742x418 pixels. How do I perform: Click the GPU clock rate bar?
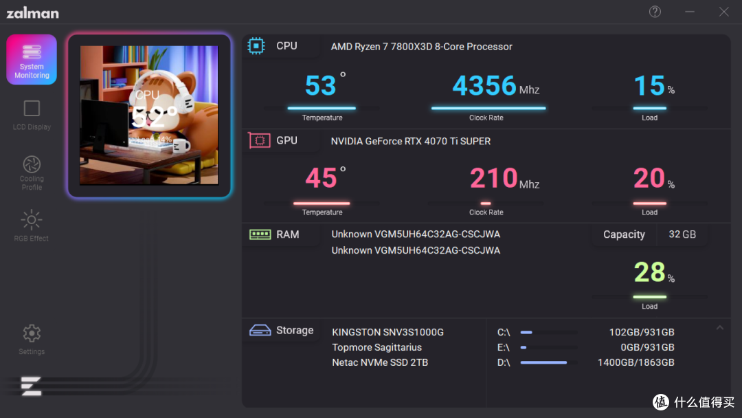click(x=486, y=203)
